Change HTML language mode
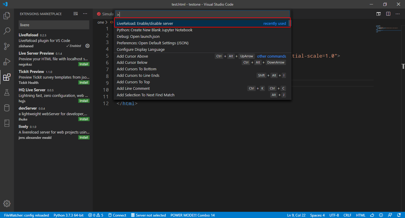405x218 pixels. click(361, 215)
